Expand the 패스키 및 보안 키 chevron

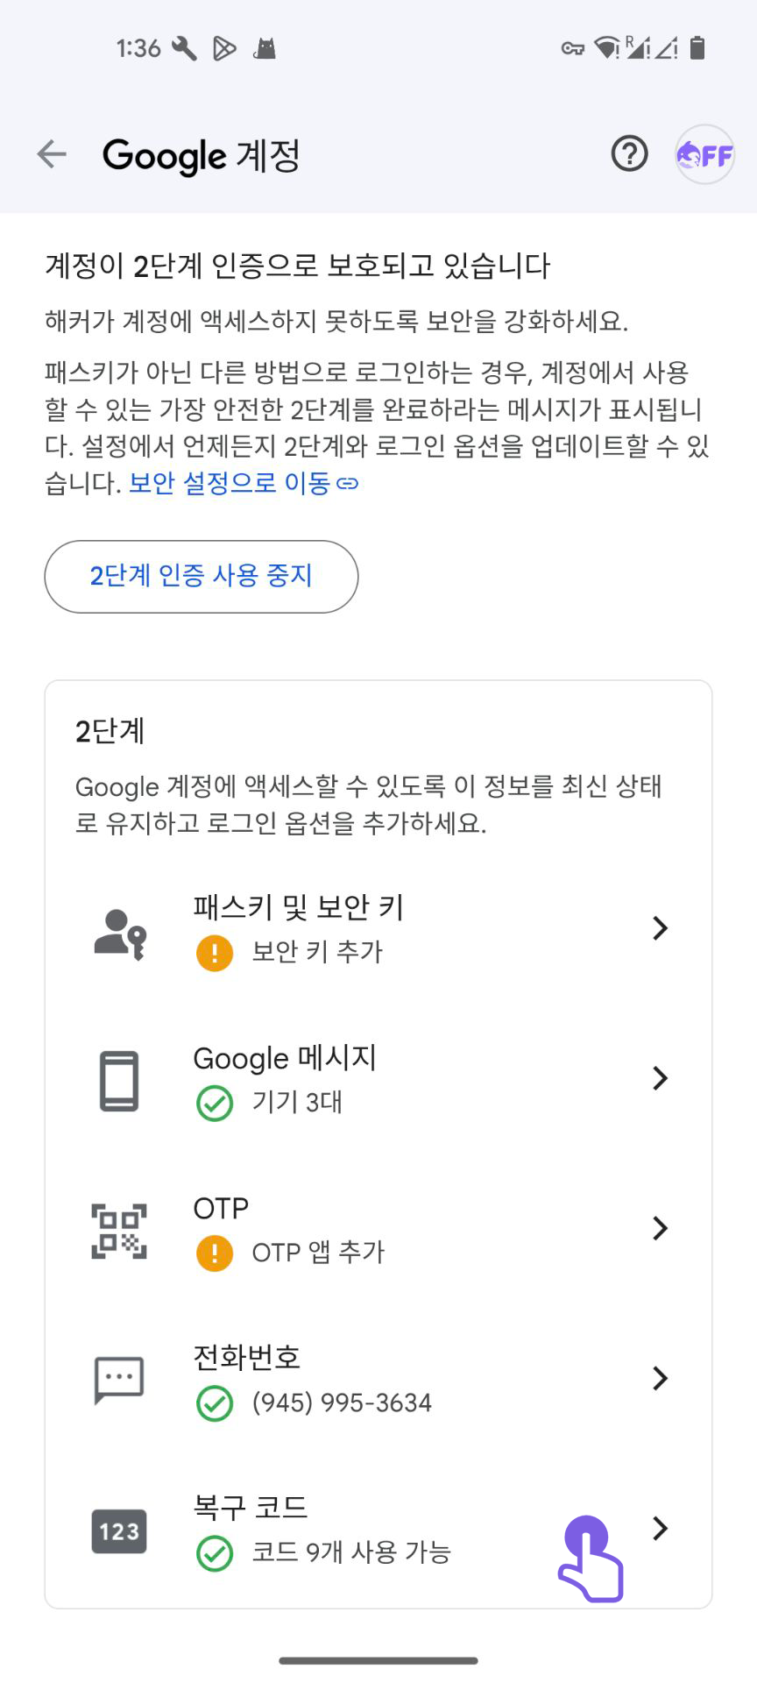[661, 927]
